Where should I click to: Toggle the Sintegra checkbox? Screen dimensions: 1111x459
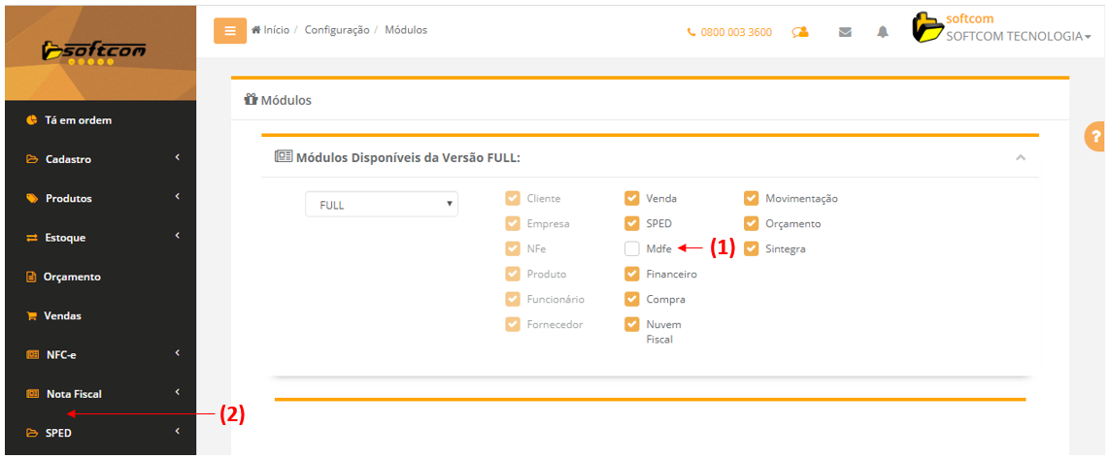pyautogui.click(x=751, y=248)
